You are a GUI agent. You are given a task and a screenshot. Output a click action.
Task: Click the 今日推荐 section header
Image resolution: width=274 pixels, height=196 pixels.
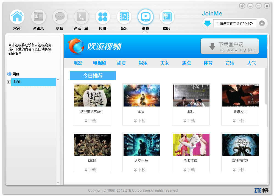pyautogui.click(x=93, y=76)
